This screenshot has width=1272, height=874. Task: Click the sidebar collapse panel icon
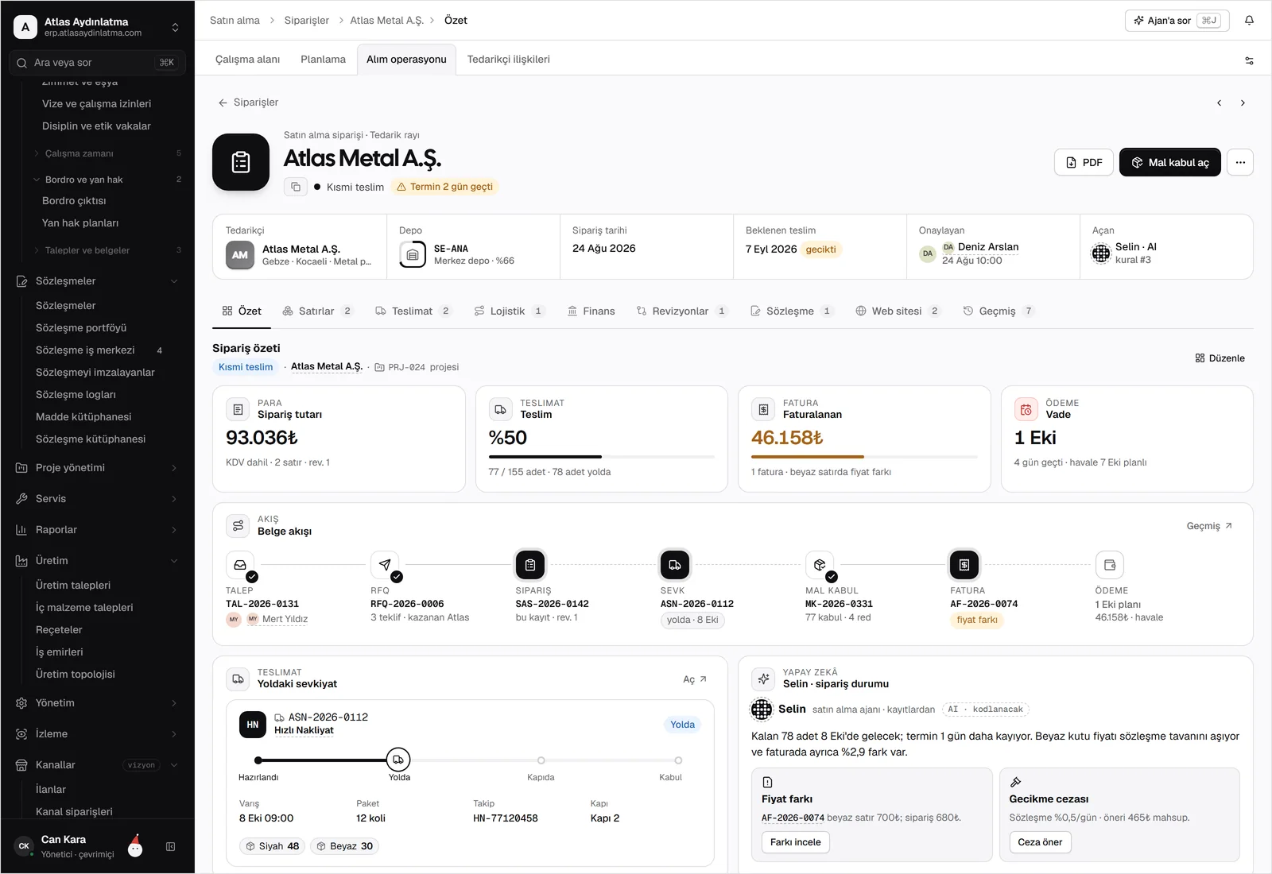click(x=170, y=847)
